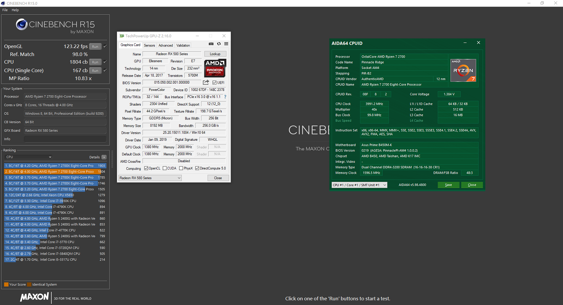
Task: Click the Lookup button in GPU-Z
Action: pos(215,54)
